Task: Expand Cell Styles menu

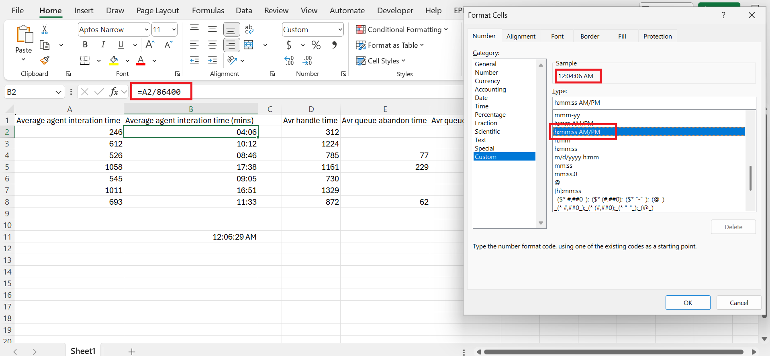Action: coord(380,61)
